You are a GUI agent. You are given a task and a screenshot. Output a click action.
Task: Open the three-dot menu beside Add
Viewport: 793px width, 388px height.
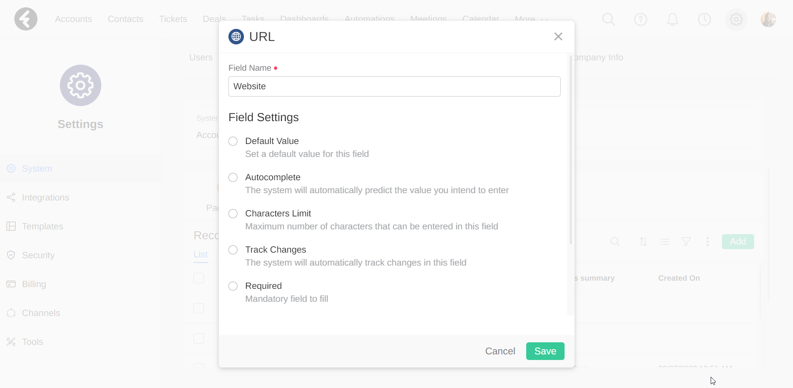pyautogui.click(x=708, y=242)
